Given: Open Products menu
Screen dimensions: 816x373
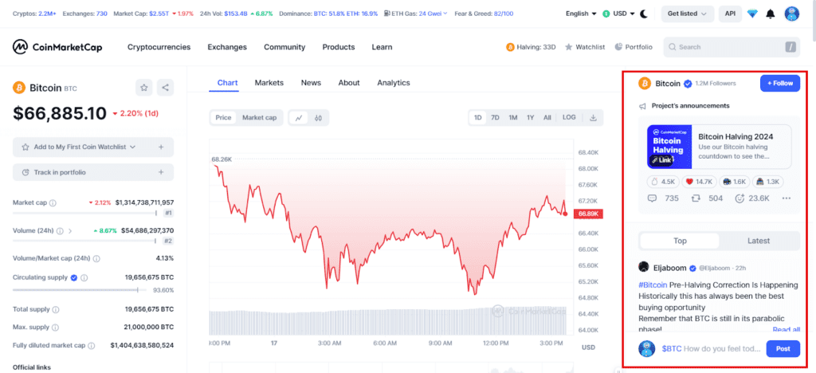Looking at the screenshot, I should (x=338, y=47).
